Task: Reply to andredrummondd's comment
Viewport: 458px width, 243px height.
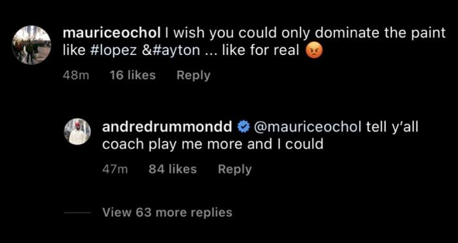Action: (234, 170)
